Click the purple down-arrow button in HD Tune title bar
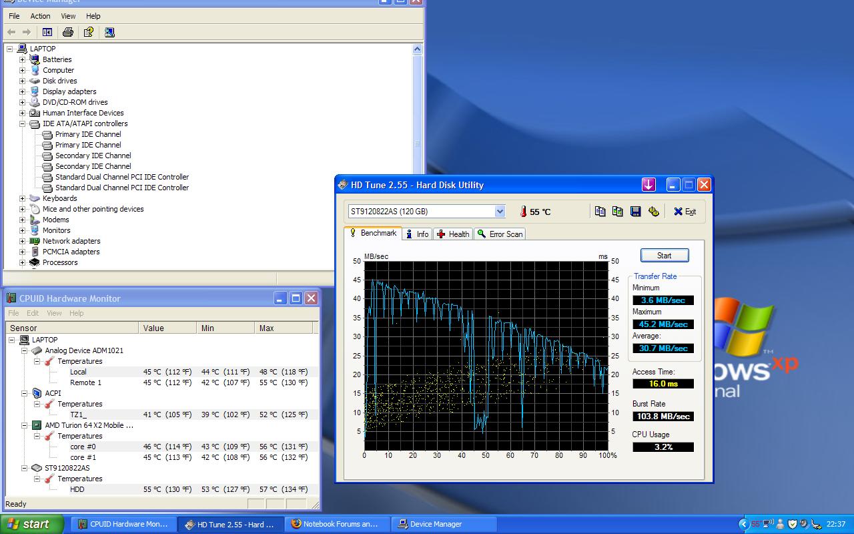Image resolution: width=854 pixels, height=534 pixels. pyautogui.click(x=649, y=185)
